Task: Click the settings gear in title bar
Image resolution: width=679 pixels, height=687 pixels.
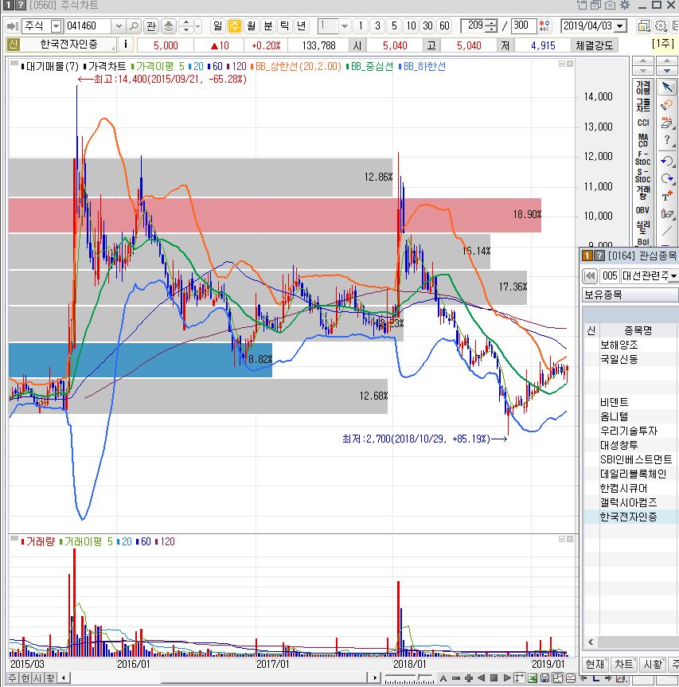Action: coord(625,5)
